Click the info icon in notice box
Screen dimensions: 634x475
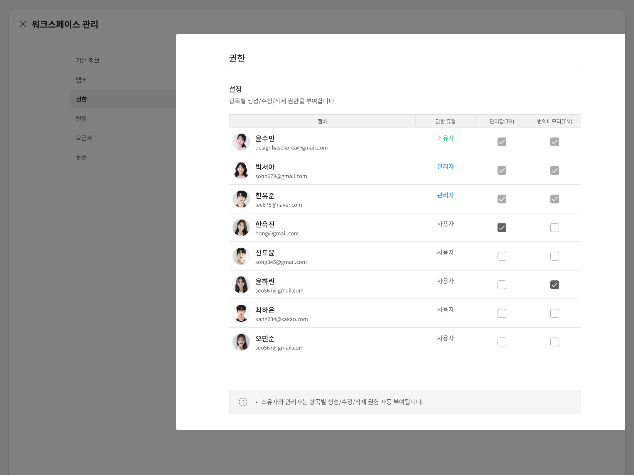(x=243, y=402)
